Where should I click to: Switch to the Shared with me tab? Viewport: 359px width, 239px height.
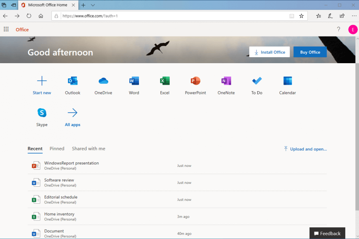[89, 149]
